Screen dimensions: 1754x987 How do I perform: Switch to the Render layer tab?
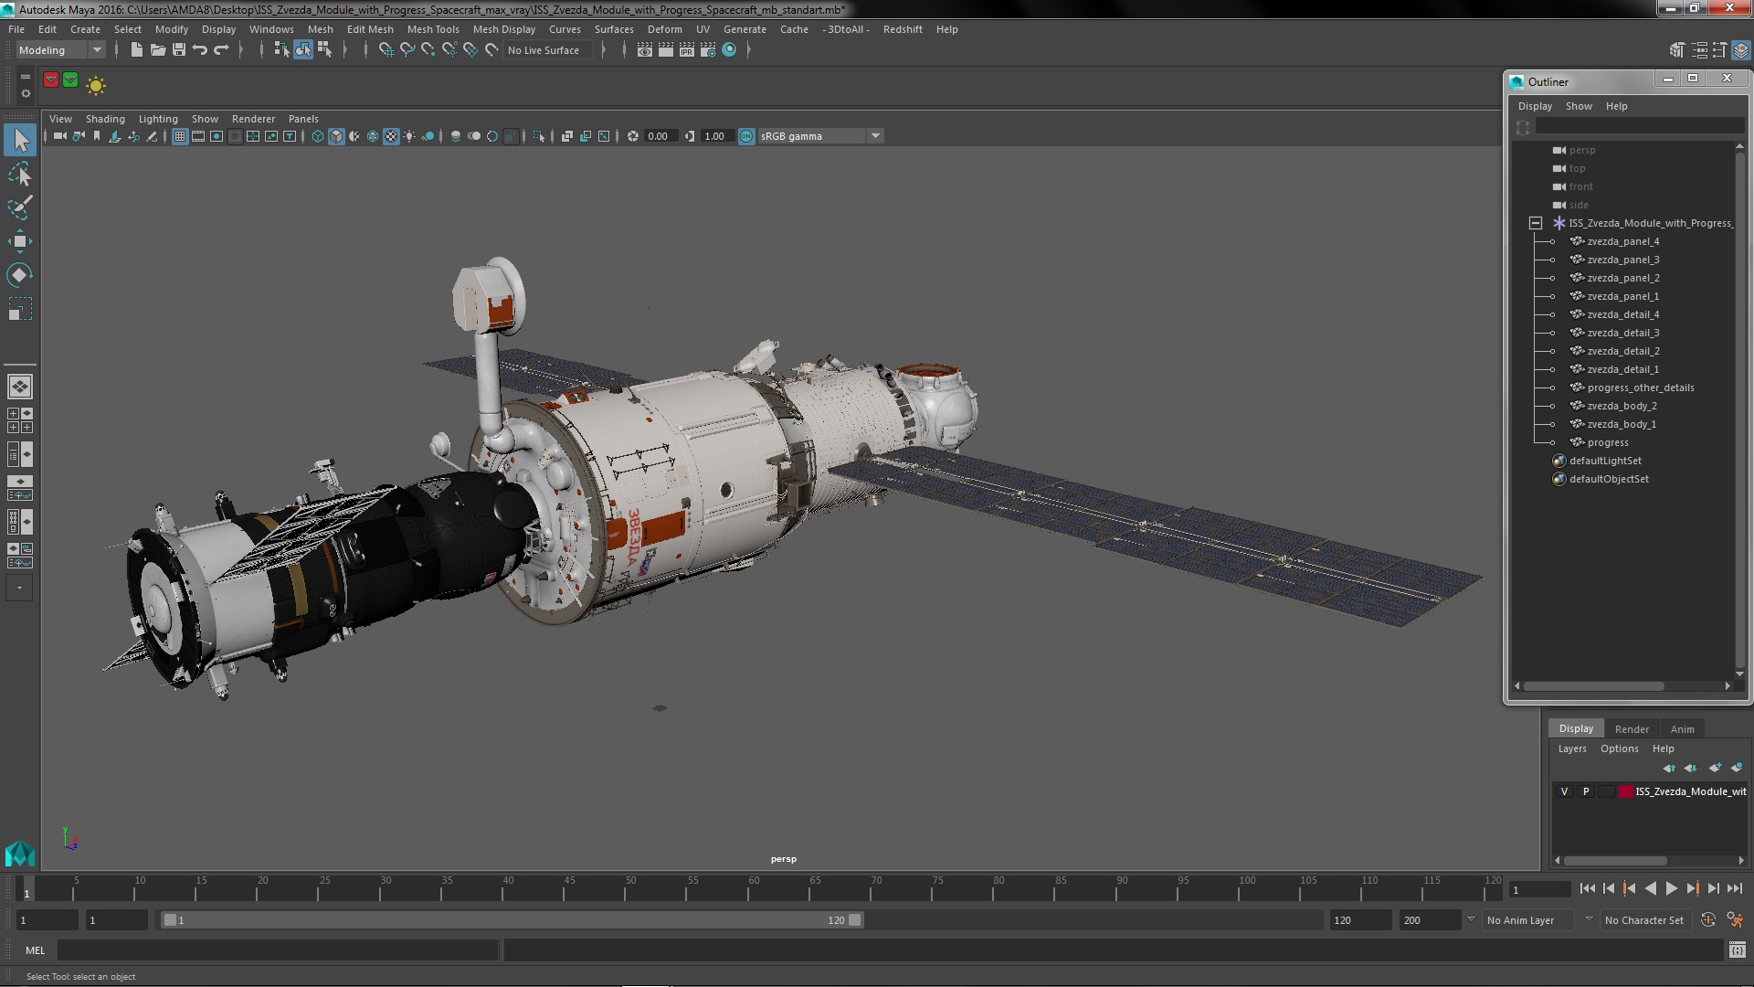click(x=1631, y=728)
